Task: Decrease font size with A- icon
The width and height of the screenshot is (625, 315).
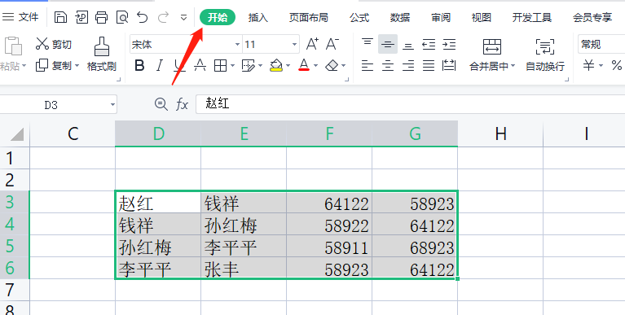Action: pos(332,44)
